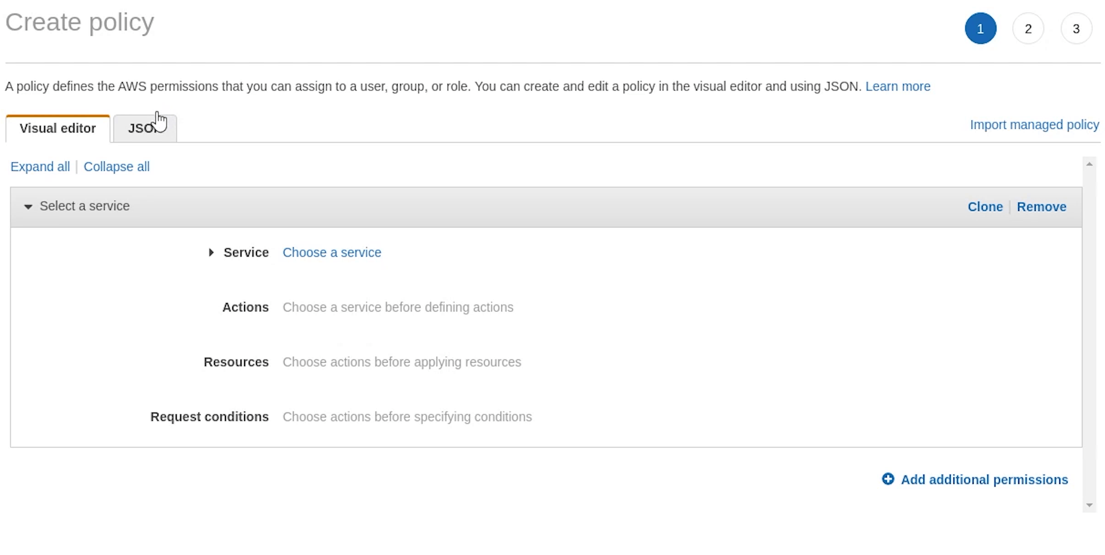The image size is (1105, 555).
Task: Jump to step 2 circle indicator
Action: pos(1028,29)
